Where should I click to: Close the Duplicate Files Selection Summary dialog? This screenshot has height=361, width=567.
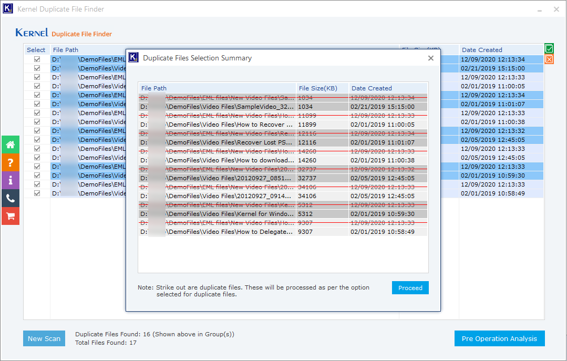coord(431,58)
